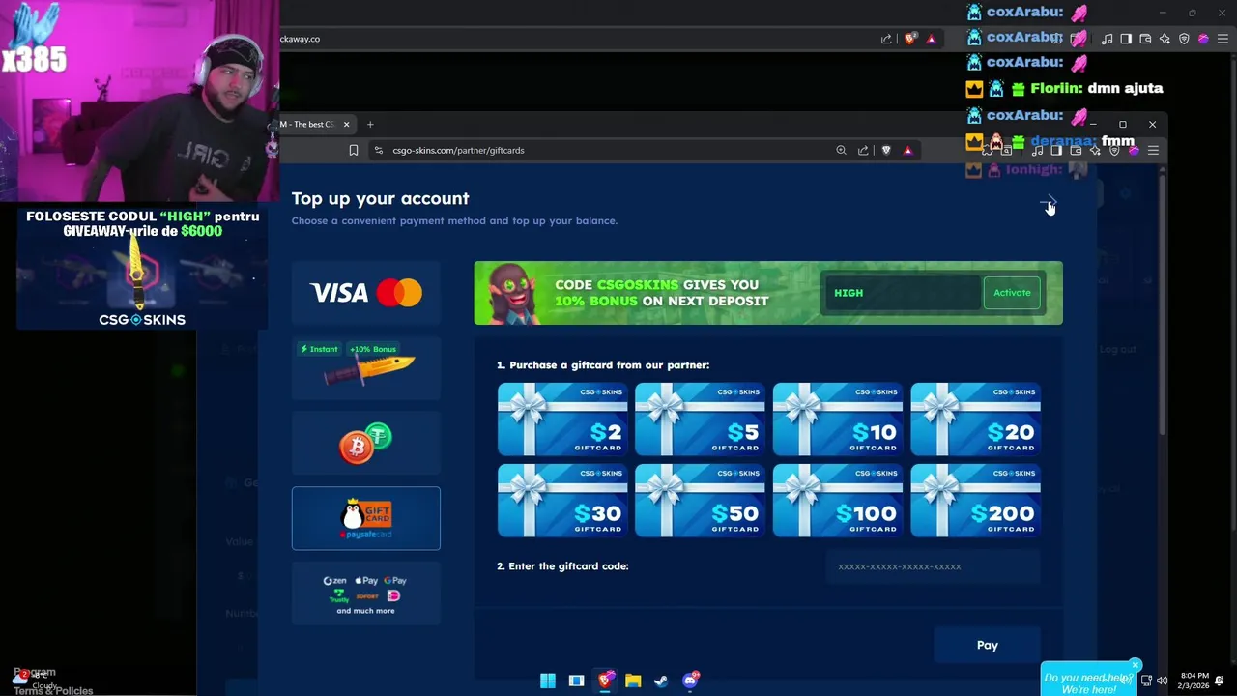The image size is (1237, 696).
Task: Choose the skins deposit option with knife
Action: [365, 367]
